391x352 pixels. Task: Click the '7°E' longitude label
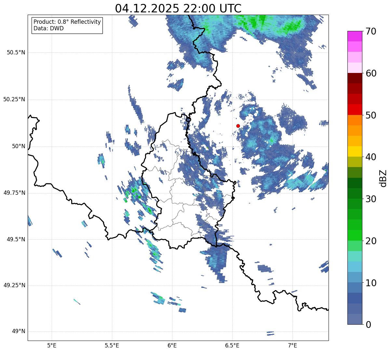[292, 345]
